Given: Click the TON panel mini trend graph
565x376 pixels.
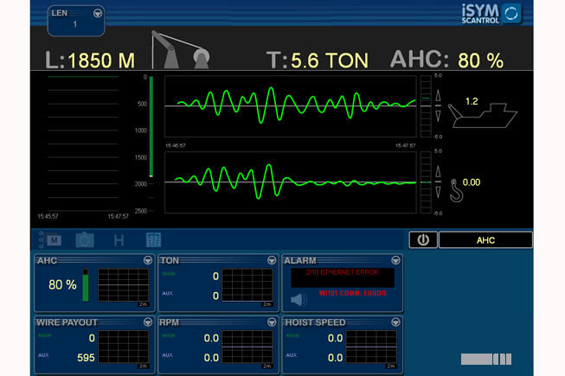Looking at the screenshot, I should click(x=247, y=284).
